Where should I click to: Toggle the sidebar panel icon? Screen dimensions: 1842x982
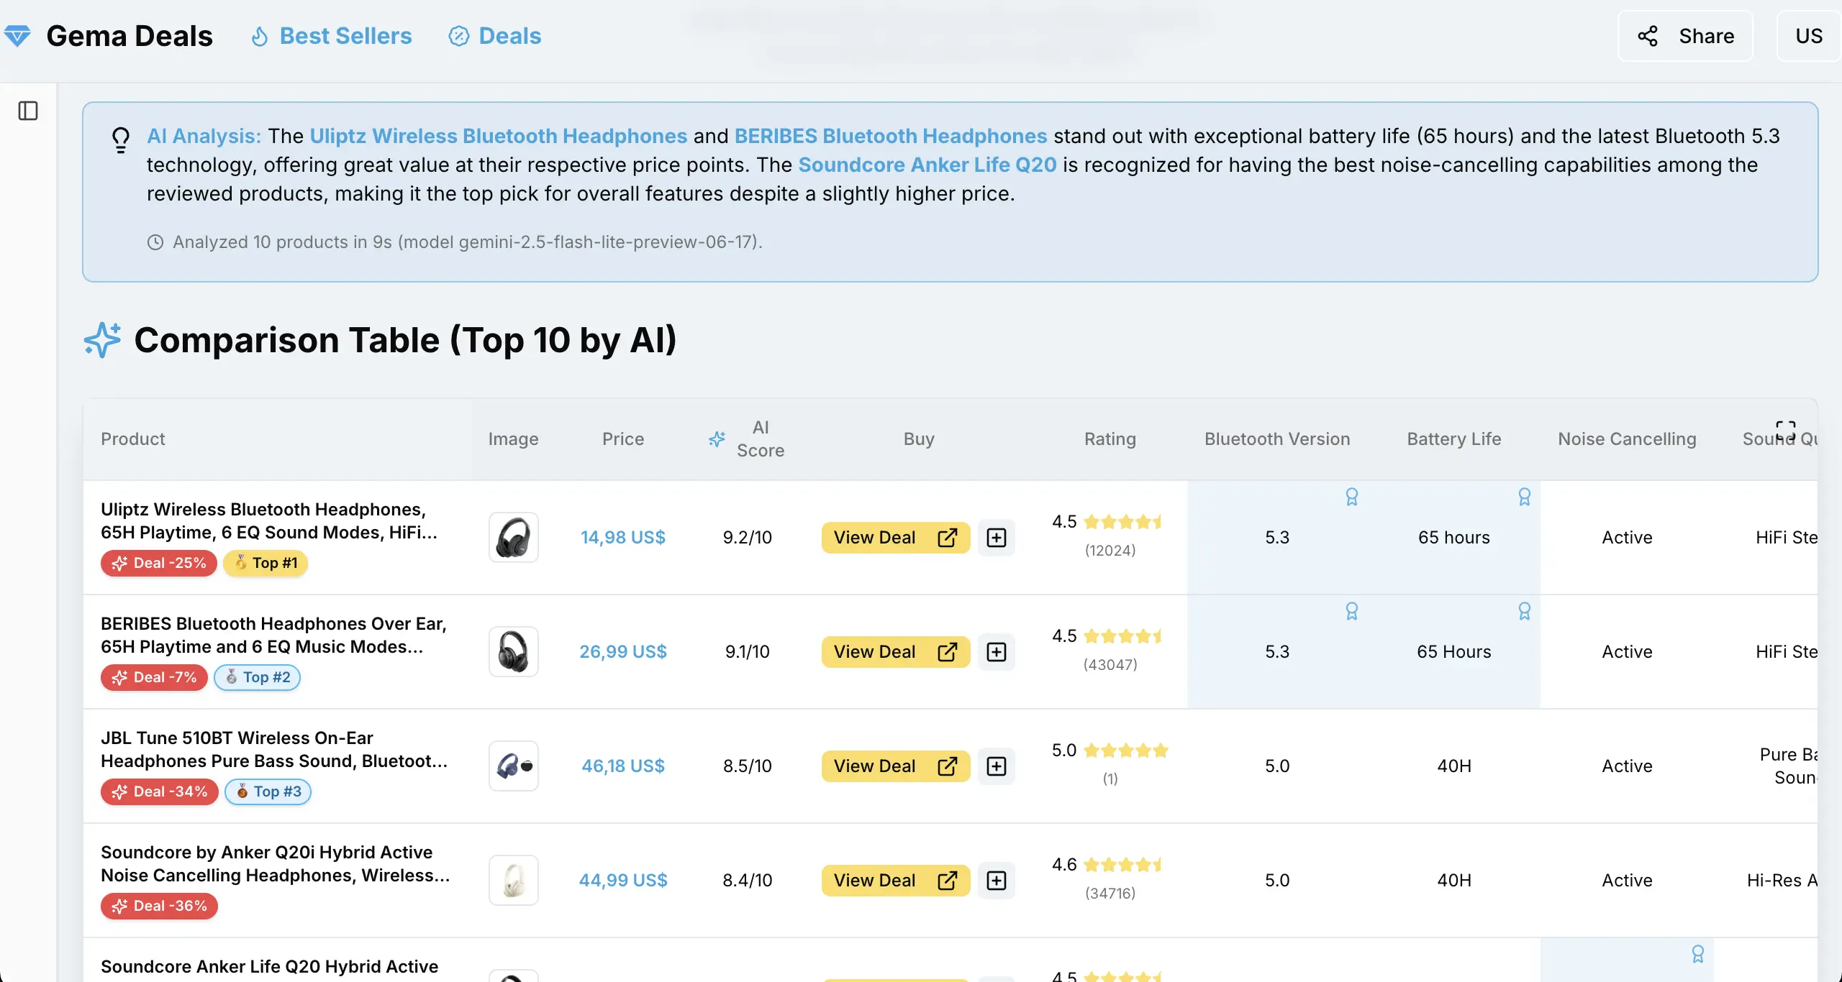click(28, 111)
